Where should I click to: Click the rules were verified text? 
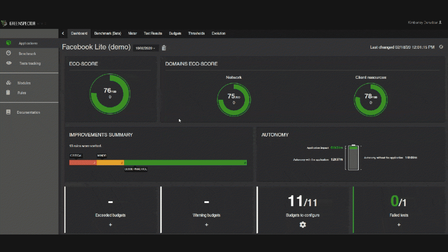85,146
